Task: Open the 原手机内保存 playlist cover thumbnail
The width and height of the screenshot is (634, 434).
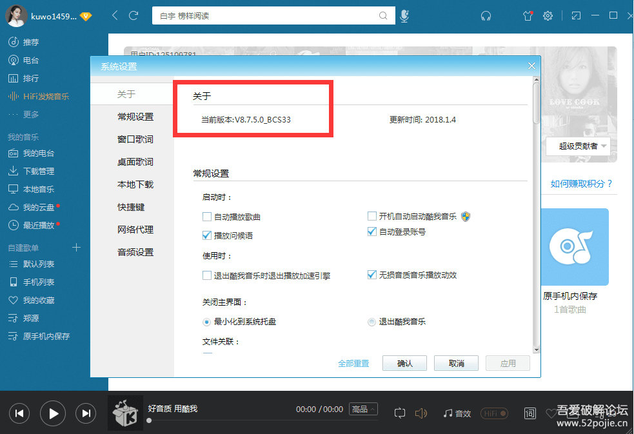Action: (575, 247)
